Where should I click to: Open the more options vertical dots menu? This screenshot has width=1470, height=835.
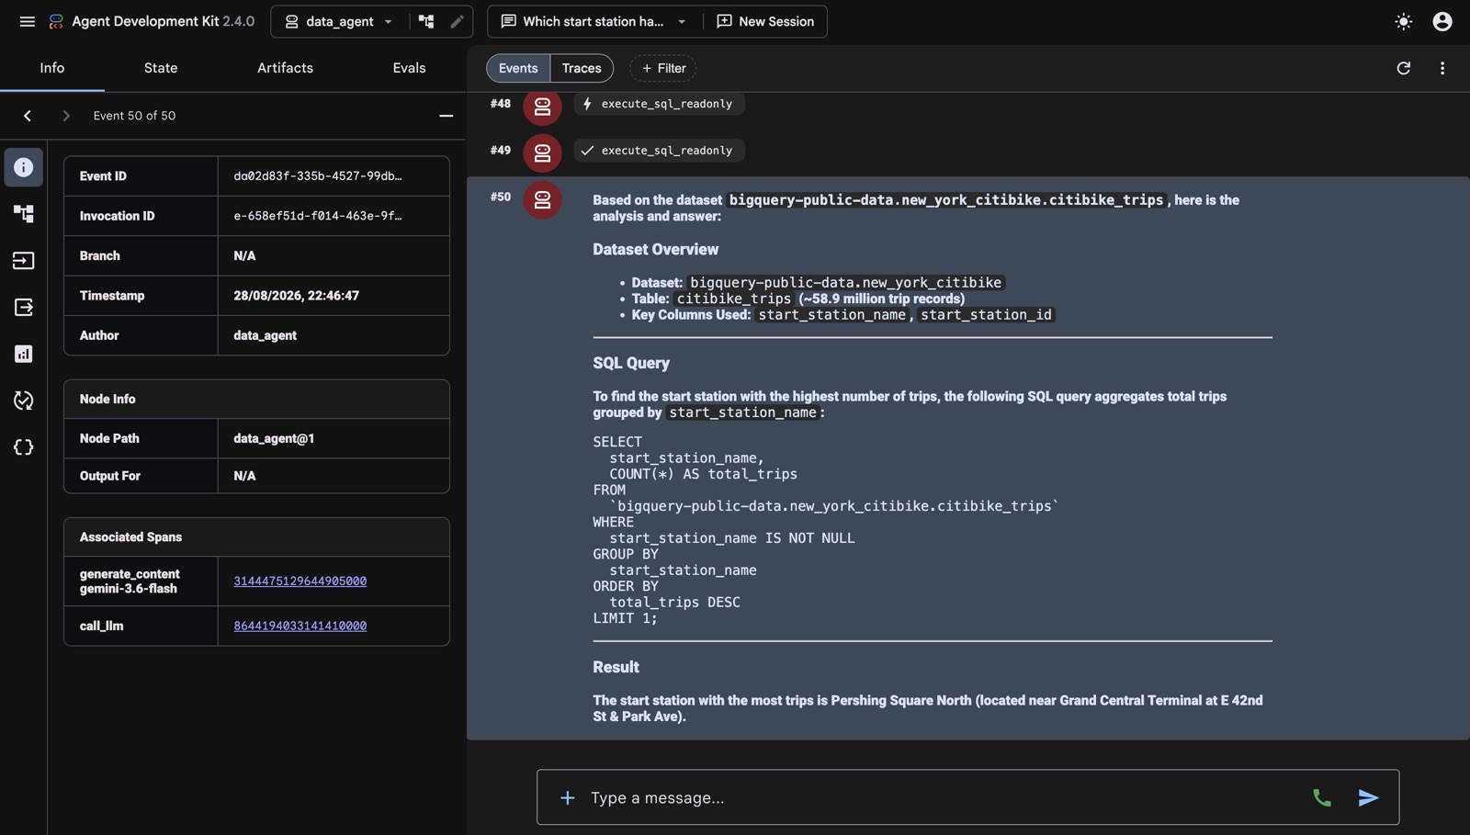click(1442, 68)
